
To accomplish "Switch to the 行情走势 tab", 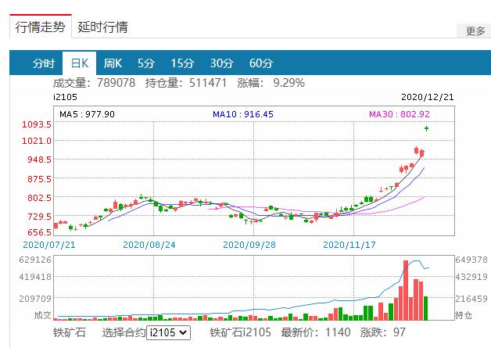I will point(41,27).
